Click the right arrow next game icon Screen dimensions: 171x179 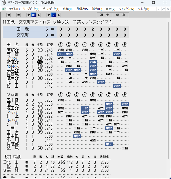(x=19, y=15)
